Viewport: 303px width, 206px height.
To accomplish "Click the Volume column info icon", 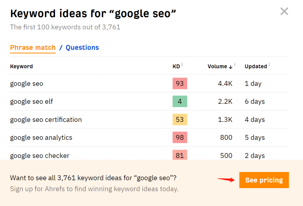I will point(234,64).
